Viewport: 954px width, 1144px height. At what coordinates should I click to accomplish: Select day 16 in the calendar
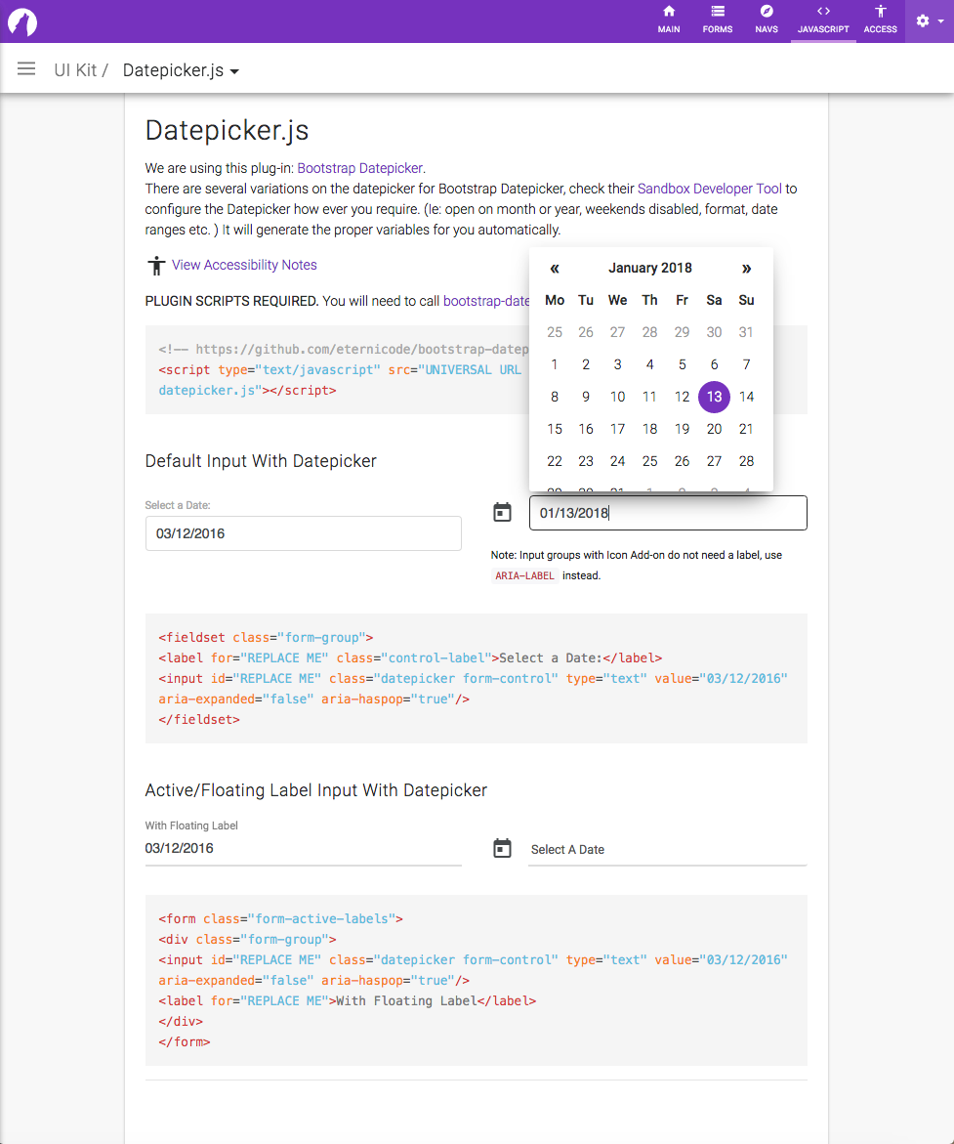tap(586, 429)
